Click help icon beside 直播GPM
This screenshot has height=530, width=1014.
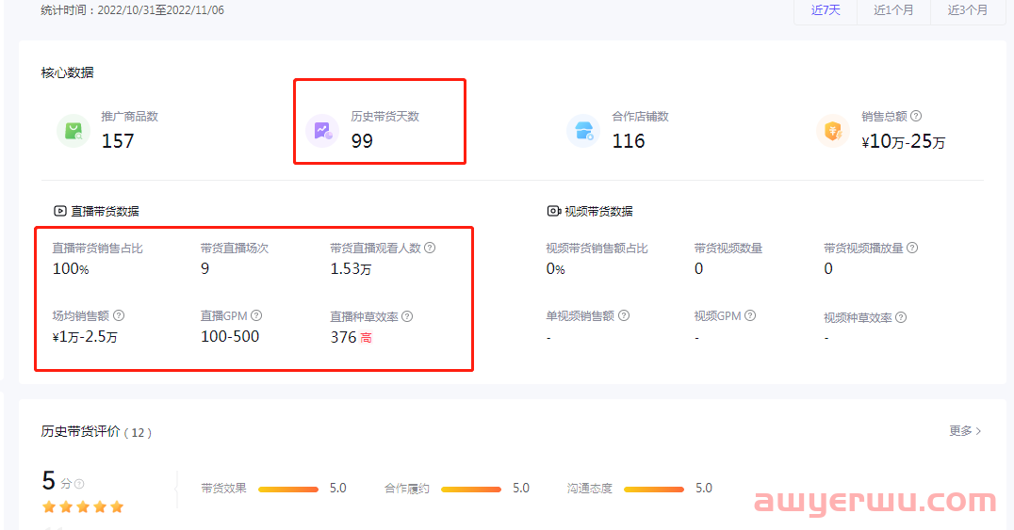[256, 316]
